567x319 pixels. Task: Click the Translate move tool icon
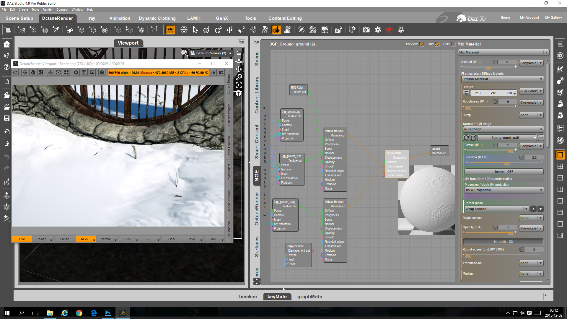click(x=230, y=30)
